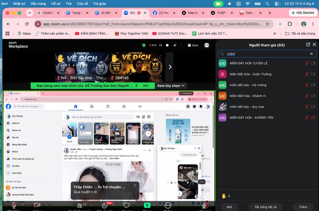The image size is (319, 211).
Task: Open the Thêm button in participants panel
Action: 303,207
